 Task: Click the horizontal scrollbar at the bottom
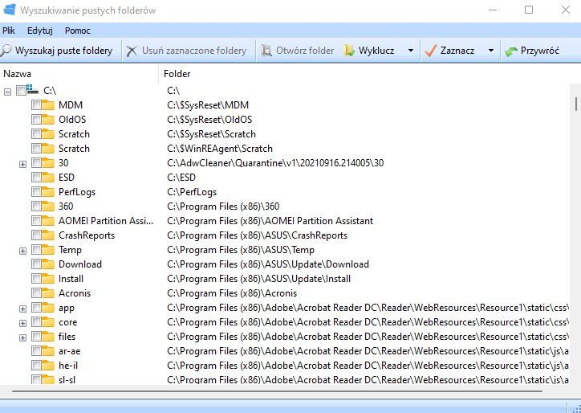point(277,391)
